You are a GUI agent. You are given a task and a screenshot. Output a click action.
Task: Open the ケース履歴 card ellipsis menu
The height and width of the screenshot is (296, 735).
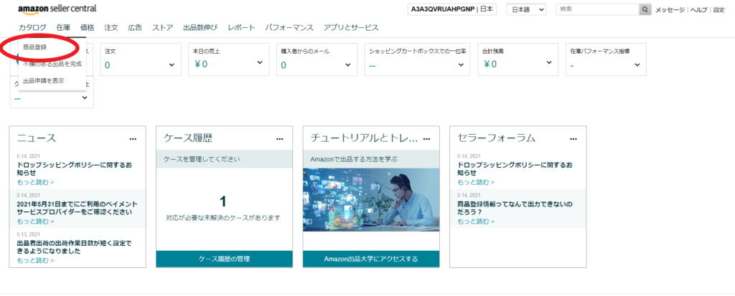[x=280, y=138]
